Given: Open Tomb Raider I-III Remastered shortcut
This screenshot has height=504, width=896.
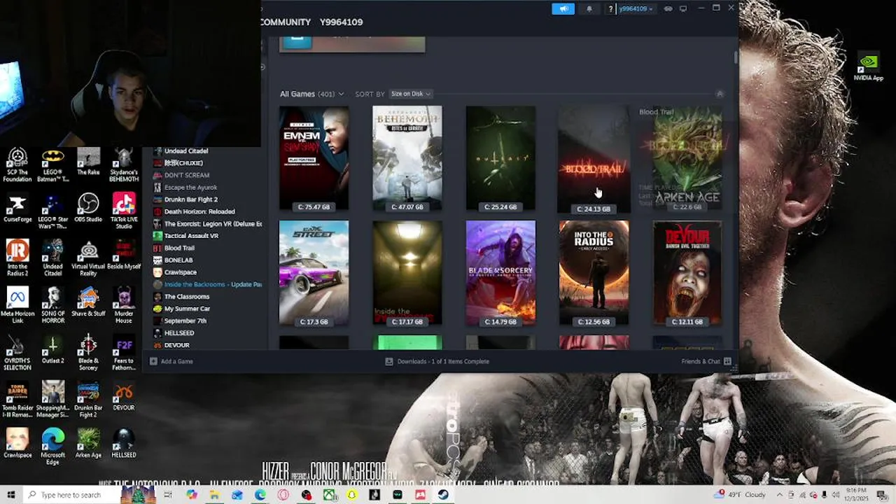Looking at the screenshot, I should coord(17,400).
